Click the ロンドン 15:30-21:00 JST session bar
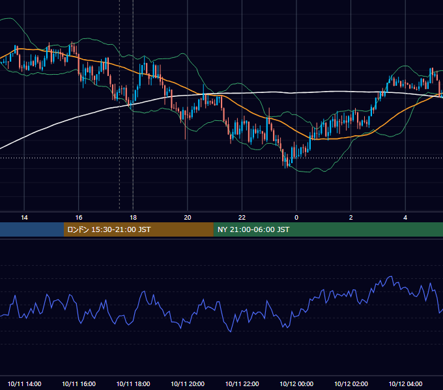This screenshot has height=390, width=443. [x=138, y=229]
